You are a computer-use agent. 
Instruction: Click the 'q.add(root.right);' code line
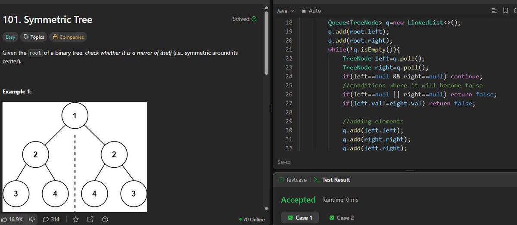[x=360, y=40]
